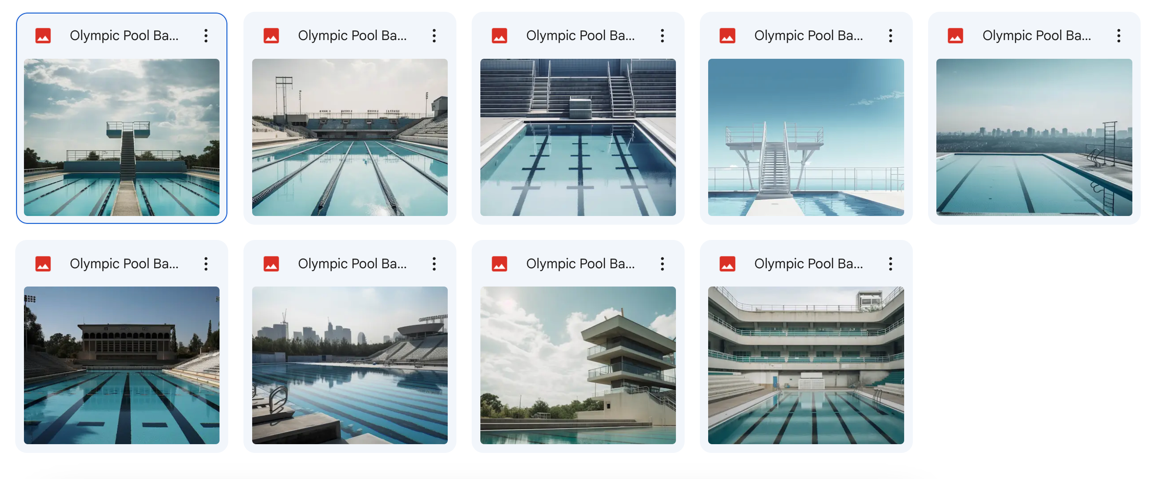Open more actions for the bleacher-stairs pool file
This screenshot has width=1155, height=479.
pyautogui.click(x=662, y=35)
